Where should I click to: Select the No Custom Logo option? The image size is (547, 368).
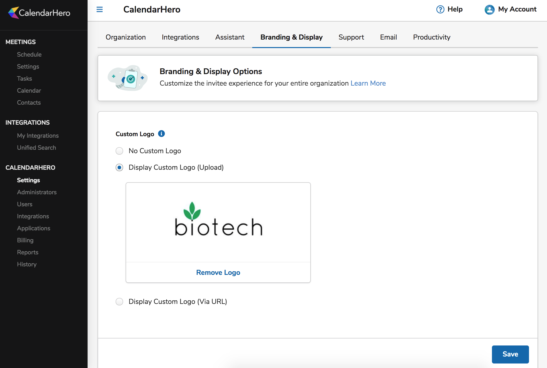pos(119,151)
